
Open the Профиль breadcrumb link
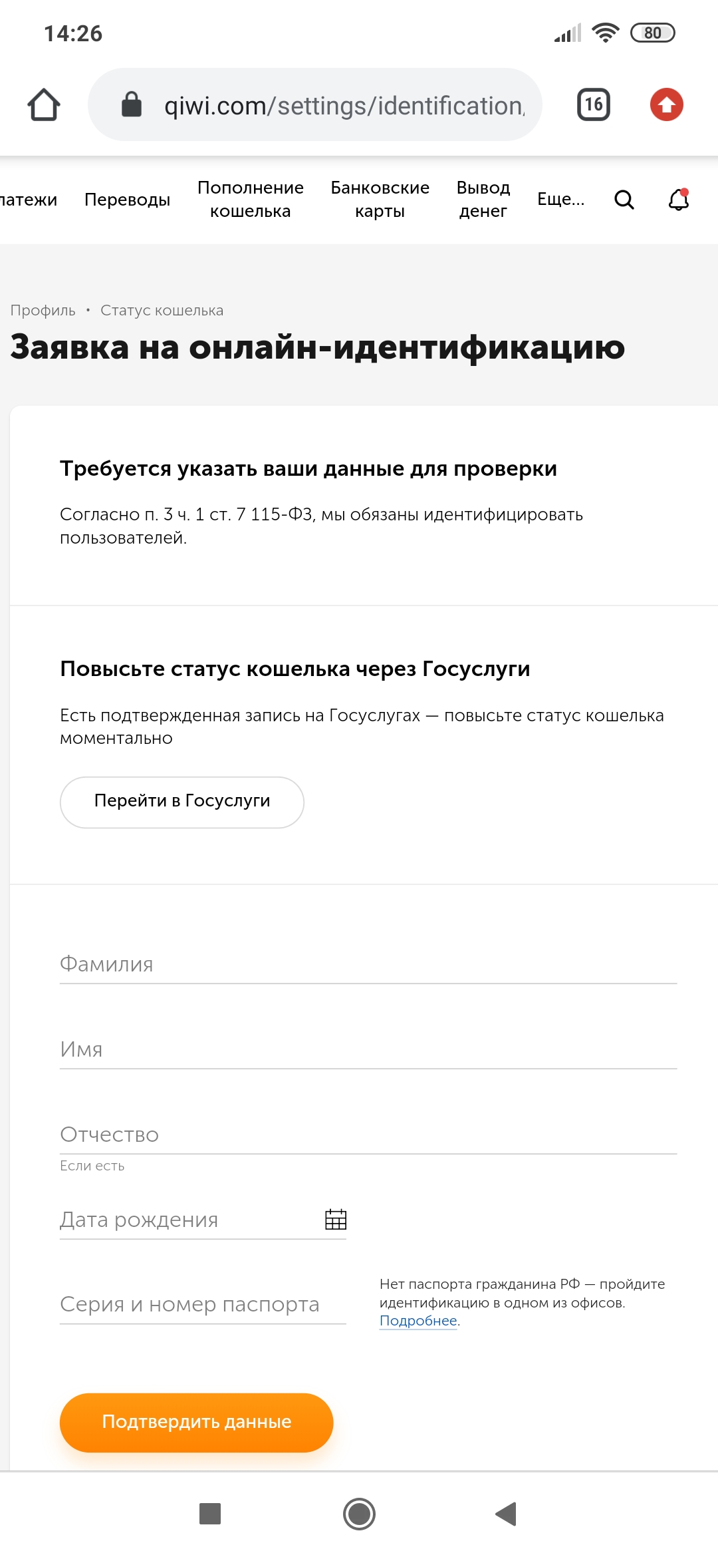pos(43,310)
